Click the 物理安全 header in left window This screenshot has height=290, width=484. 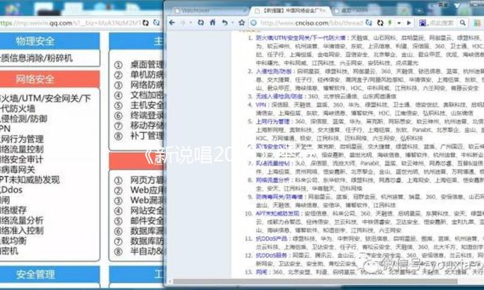pos(35,41)
